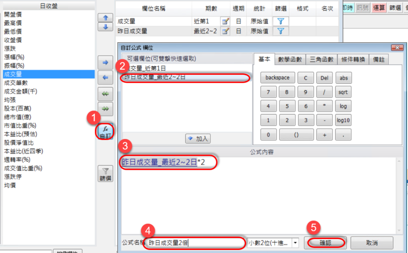Click the double-right add all icon
408x253 pixels.
105,109
